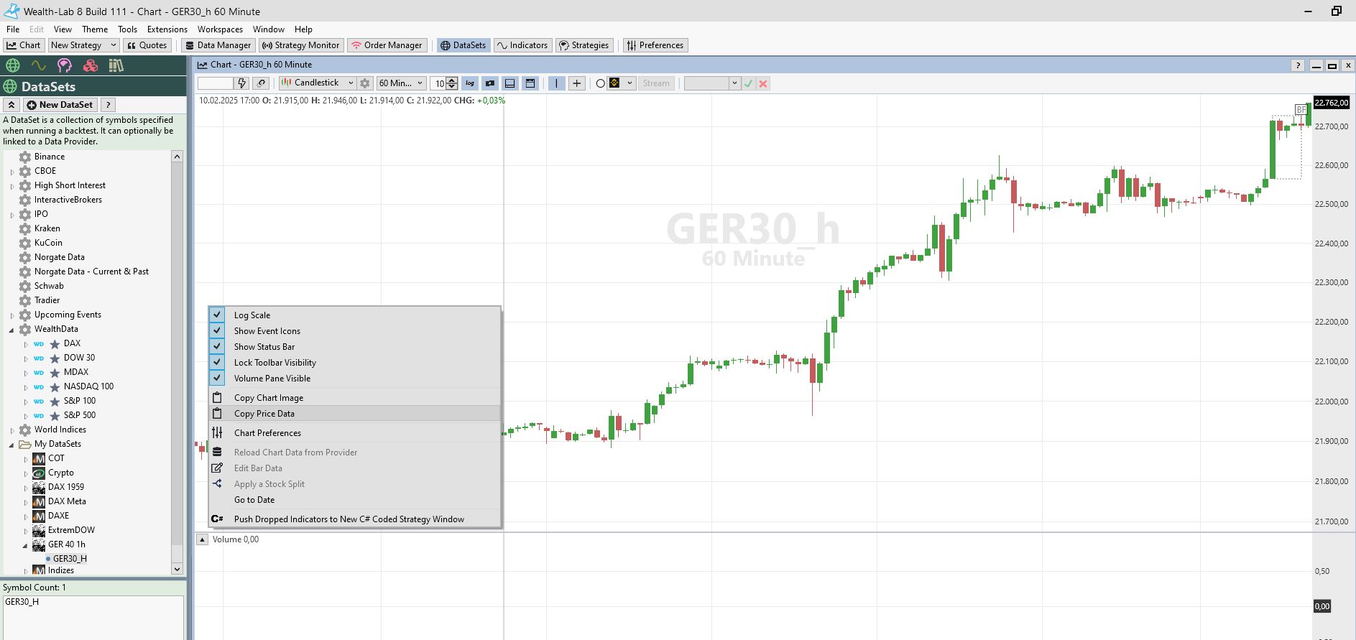Select the Crypto dataset
This screenshot has width=1356, height=640.
click(61, 473)
